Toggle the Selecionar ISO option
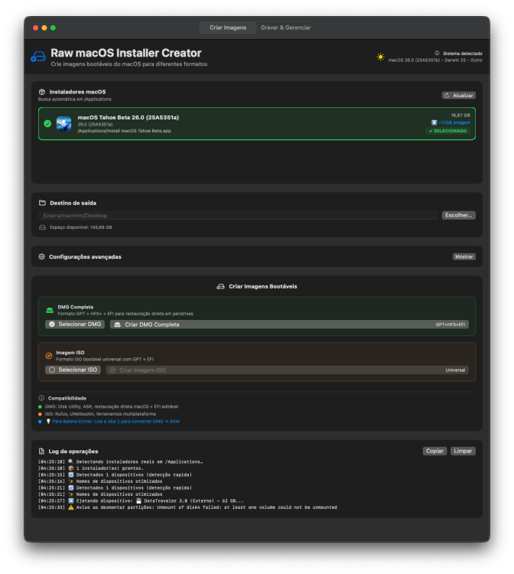 (73, 370)
